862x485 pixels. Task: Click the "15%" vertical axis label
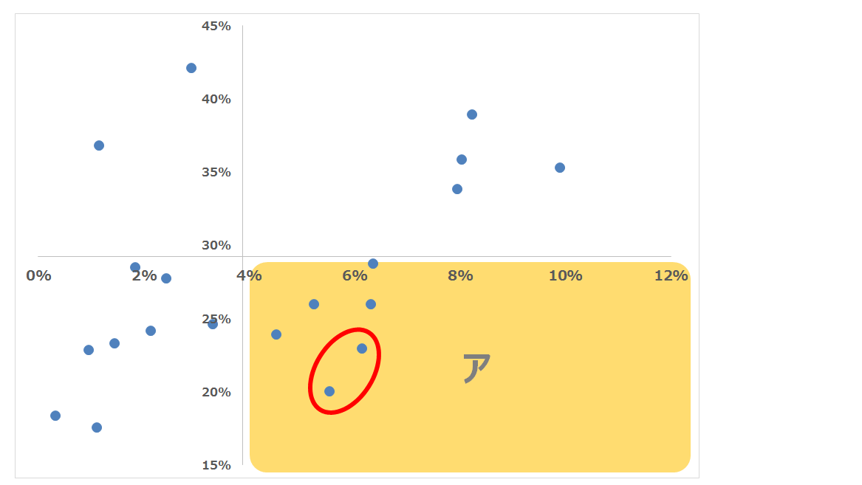click(216, 465)
